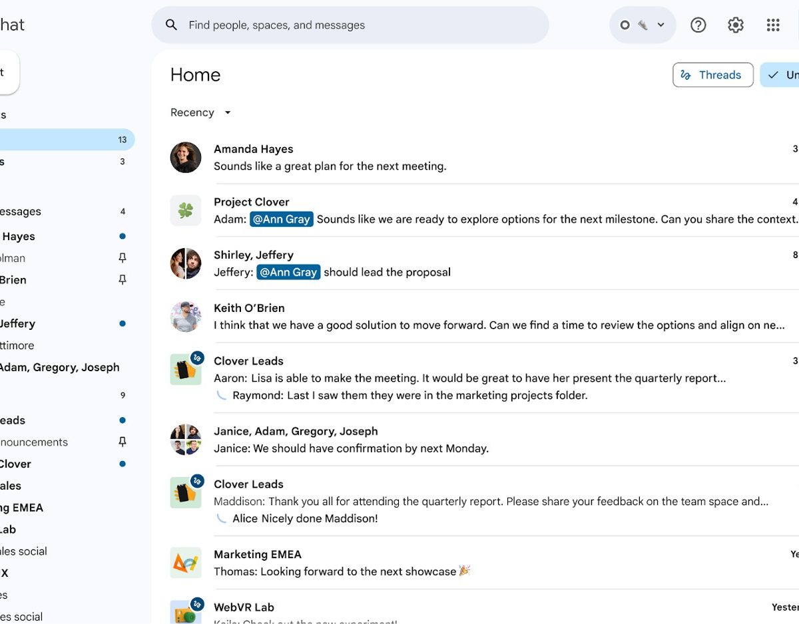Open the Recency sort dropdown
The height and width of the screenshot is (624, 799).
coord(200,112)
